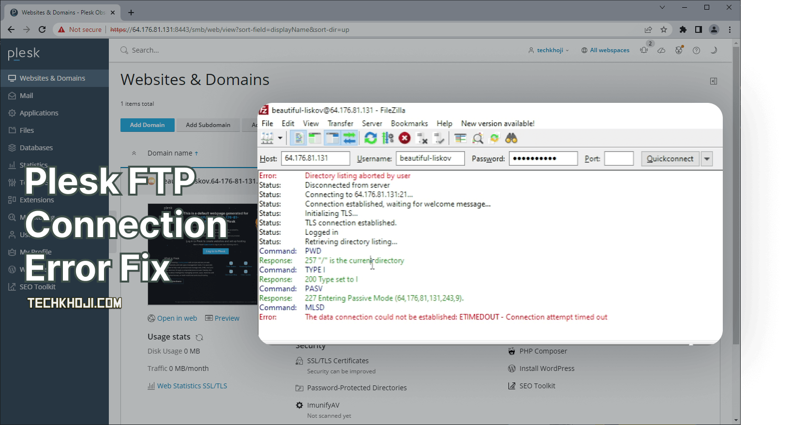Open FileZilla Edit menu
The image size is (791, 425).
tap(288, 124)
